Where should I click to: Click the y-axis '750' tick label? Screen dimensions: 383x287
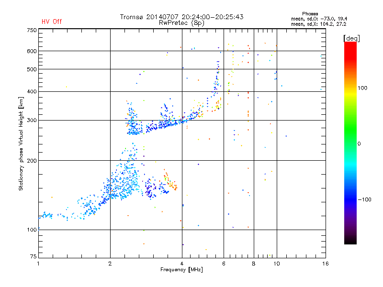point(32,30)
